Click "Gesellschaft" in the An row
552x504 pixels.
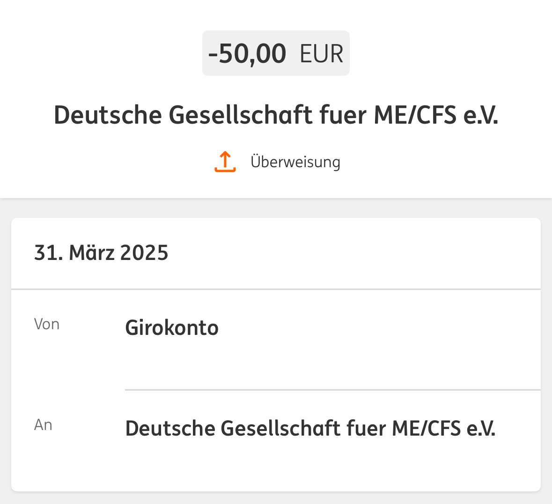(x=280, y=429)
